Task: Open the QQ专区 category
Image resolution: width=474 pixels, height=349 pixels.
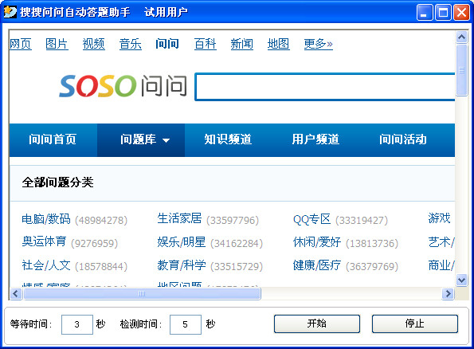Action: click(x=311, y=219)
